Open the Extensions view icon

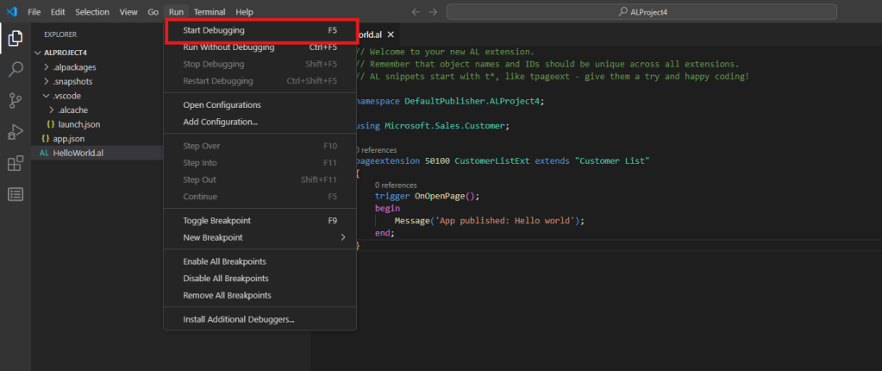(15, 163)
